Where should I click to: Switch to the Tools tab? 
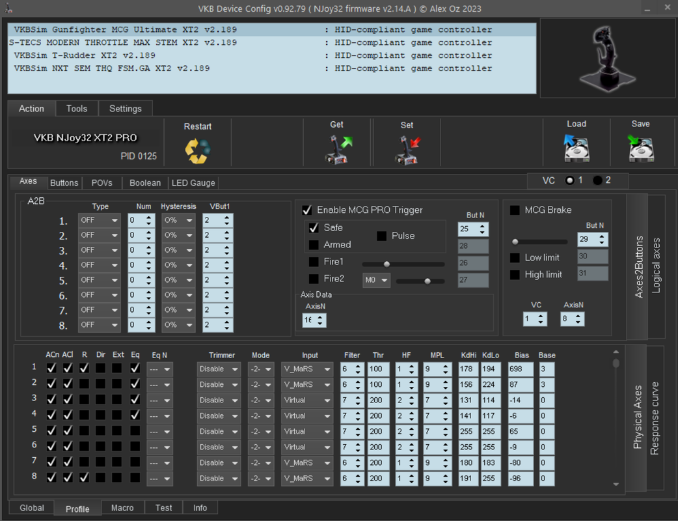[x=77, y=109]
